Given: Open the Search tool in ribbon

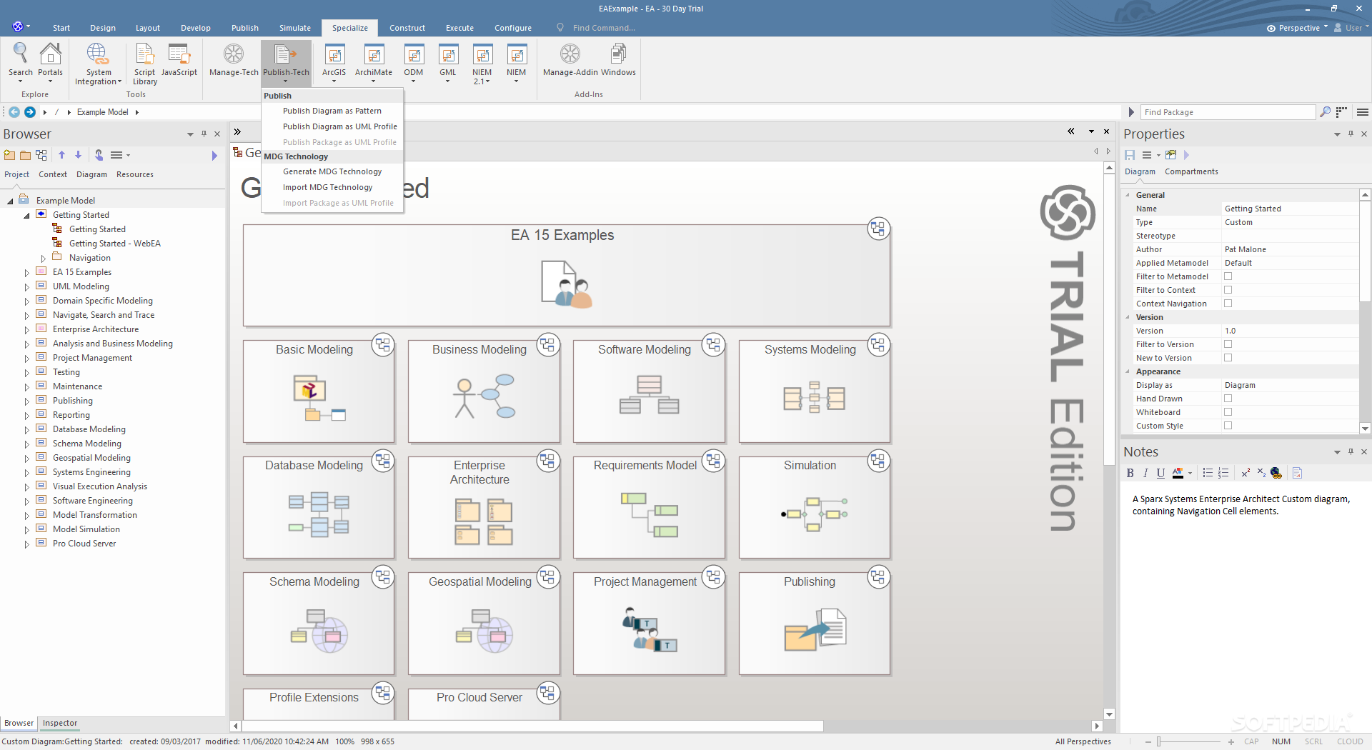Looking at the screenshot, I should tap(20, 62).
